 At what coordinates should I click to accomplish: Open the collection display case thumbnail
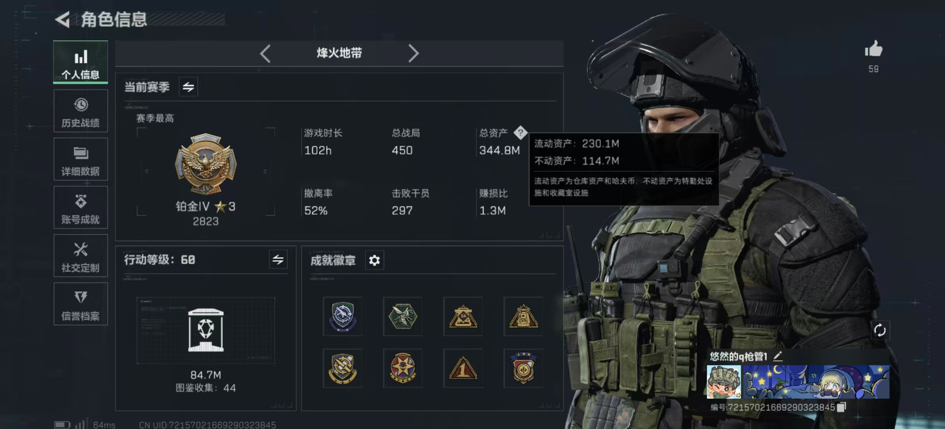pyautogui.click(x=206, y=330)
